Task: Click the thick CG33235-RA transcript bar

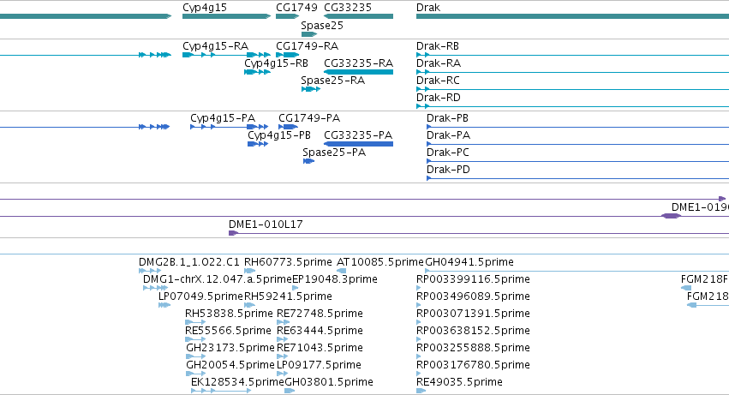Action: click(358, 72)
